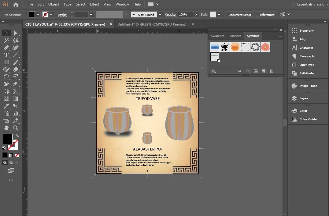Pick the Zoom tool magnifier

16,128
